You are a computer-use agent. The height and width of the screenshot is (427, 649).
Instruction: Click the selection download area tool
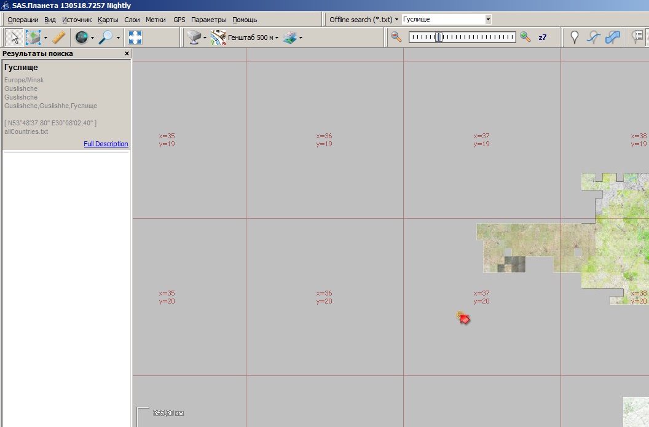[33, 38]
